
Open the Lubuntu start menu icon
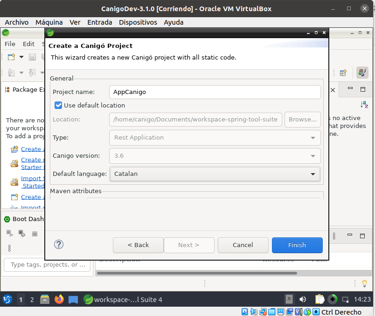pos(7,299)
